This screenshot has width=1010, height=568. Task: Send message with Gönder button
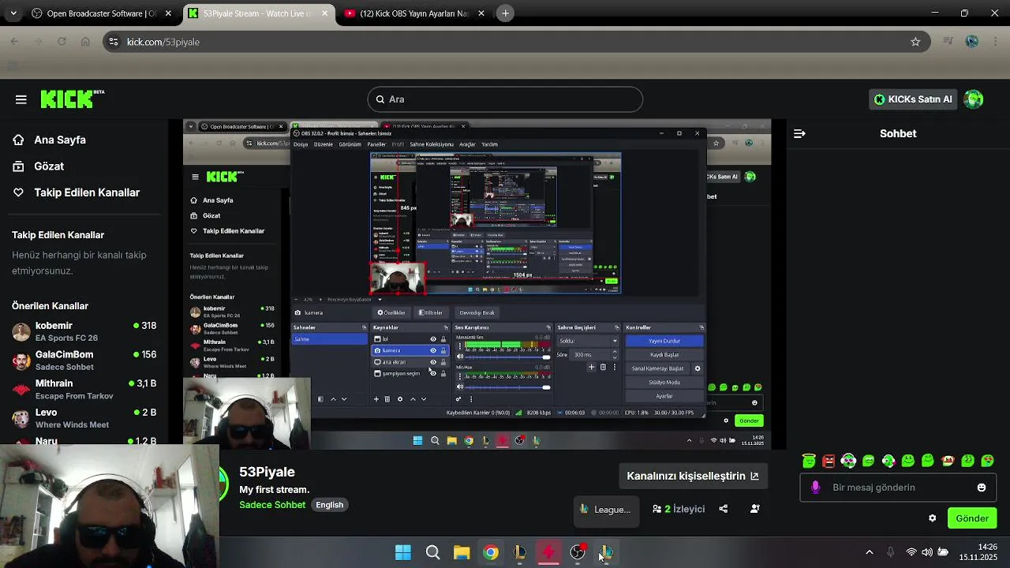tap(972, 518)
